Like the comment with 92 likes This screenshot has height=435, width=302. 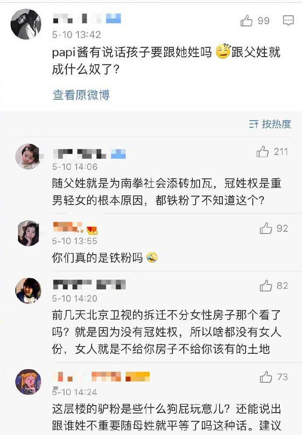tap(266, 228)
